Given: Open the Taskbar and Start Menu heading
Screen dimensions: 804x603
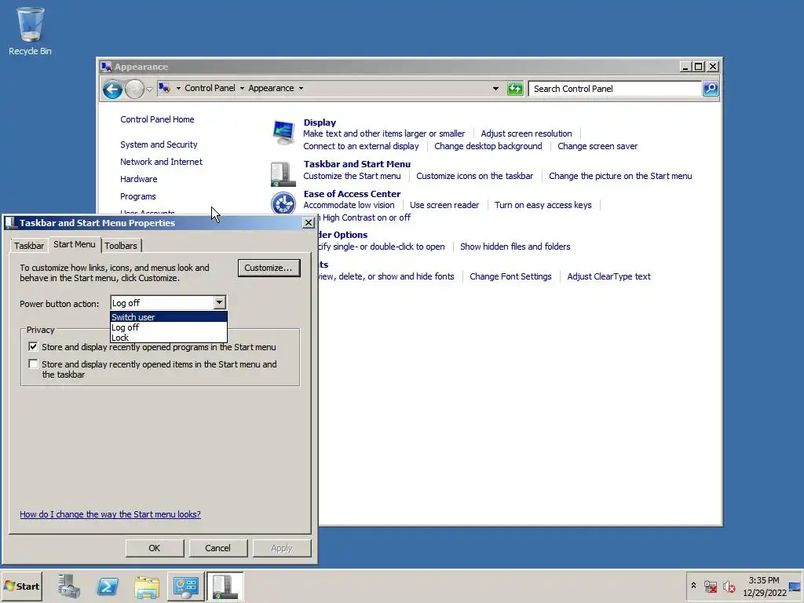Looking at the screenshot, I should (357, 164).
